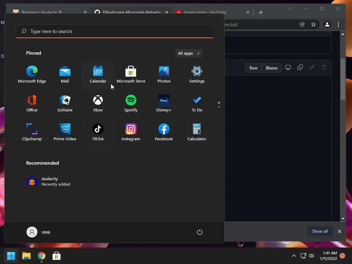Viewport: 352px width, 264px height.
Task: Switch to Dihydrogen-Monoxide-Reloaded Chrome tab
Action: (x=132, y=12)
